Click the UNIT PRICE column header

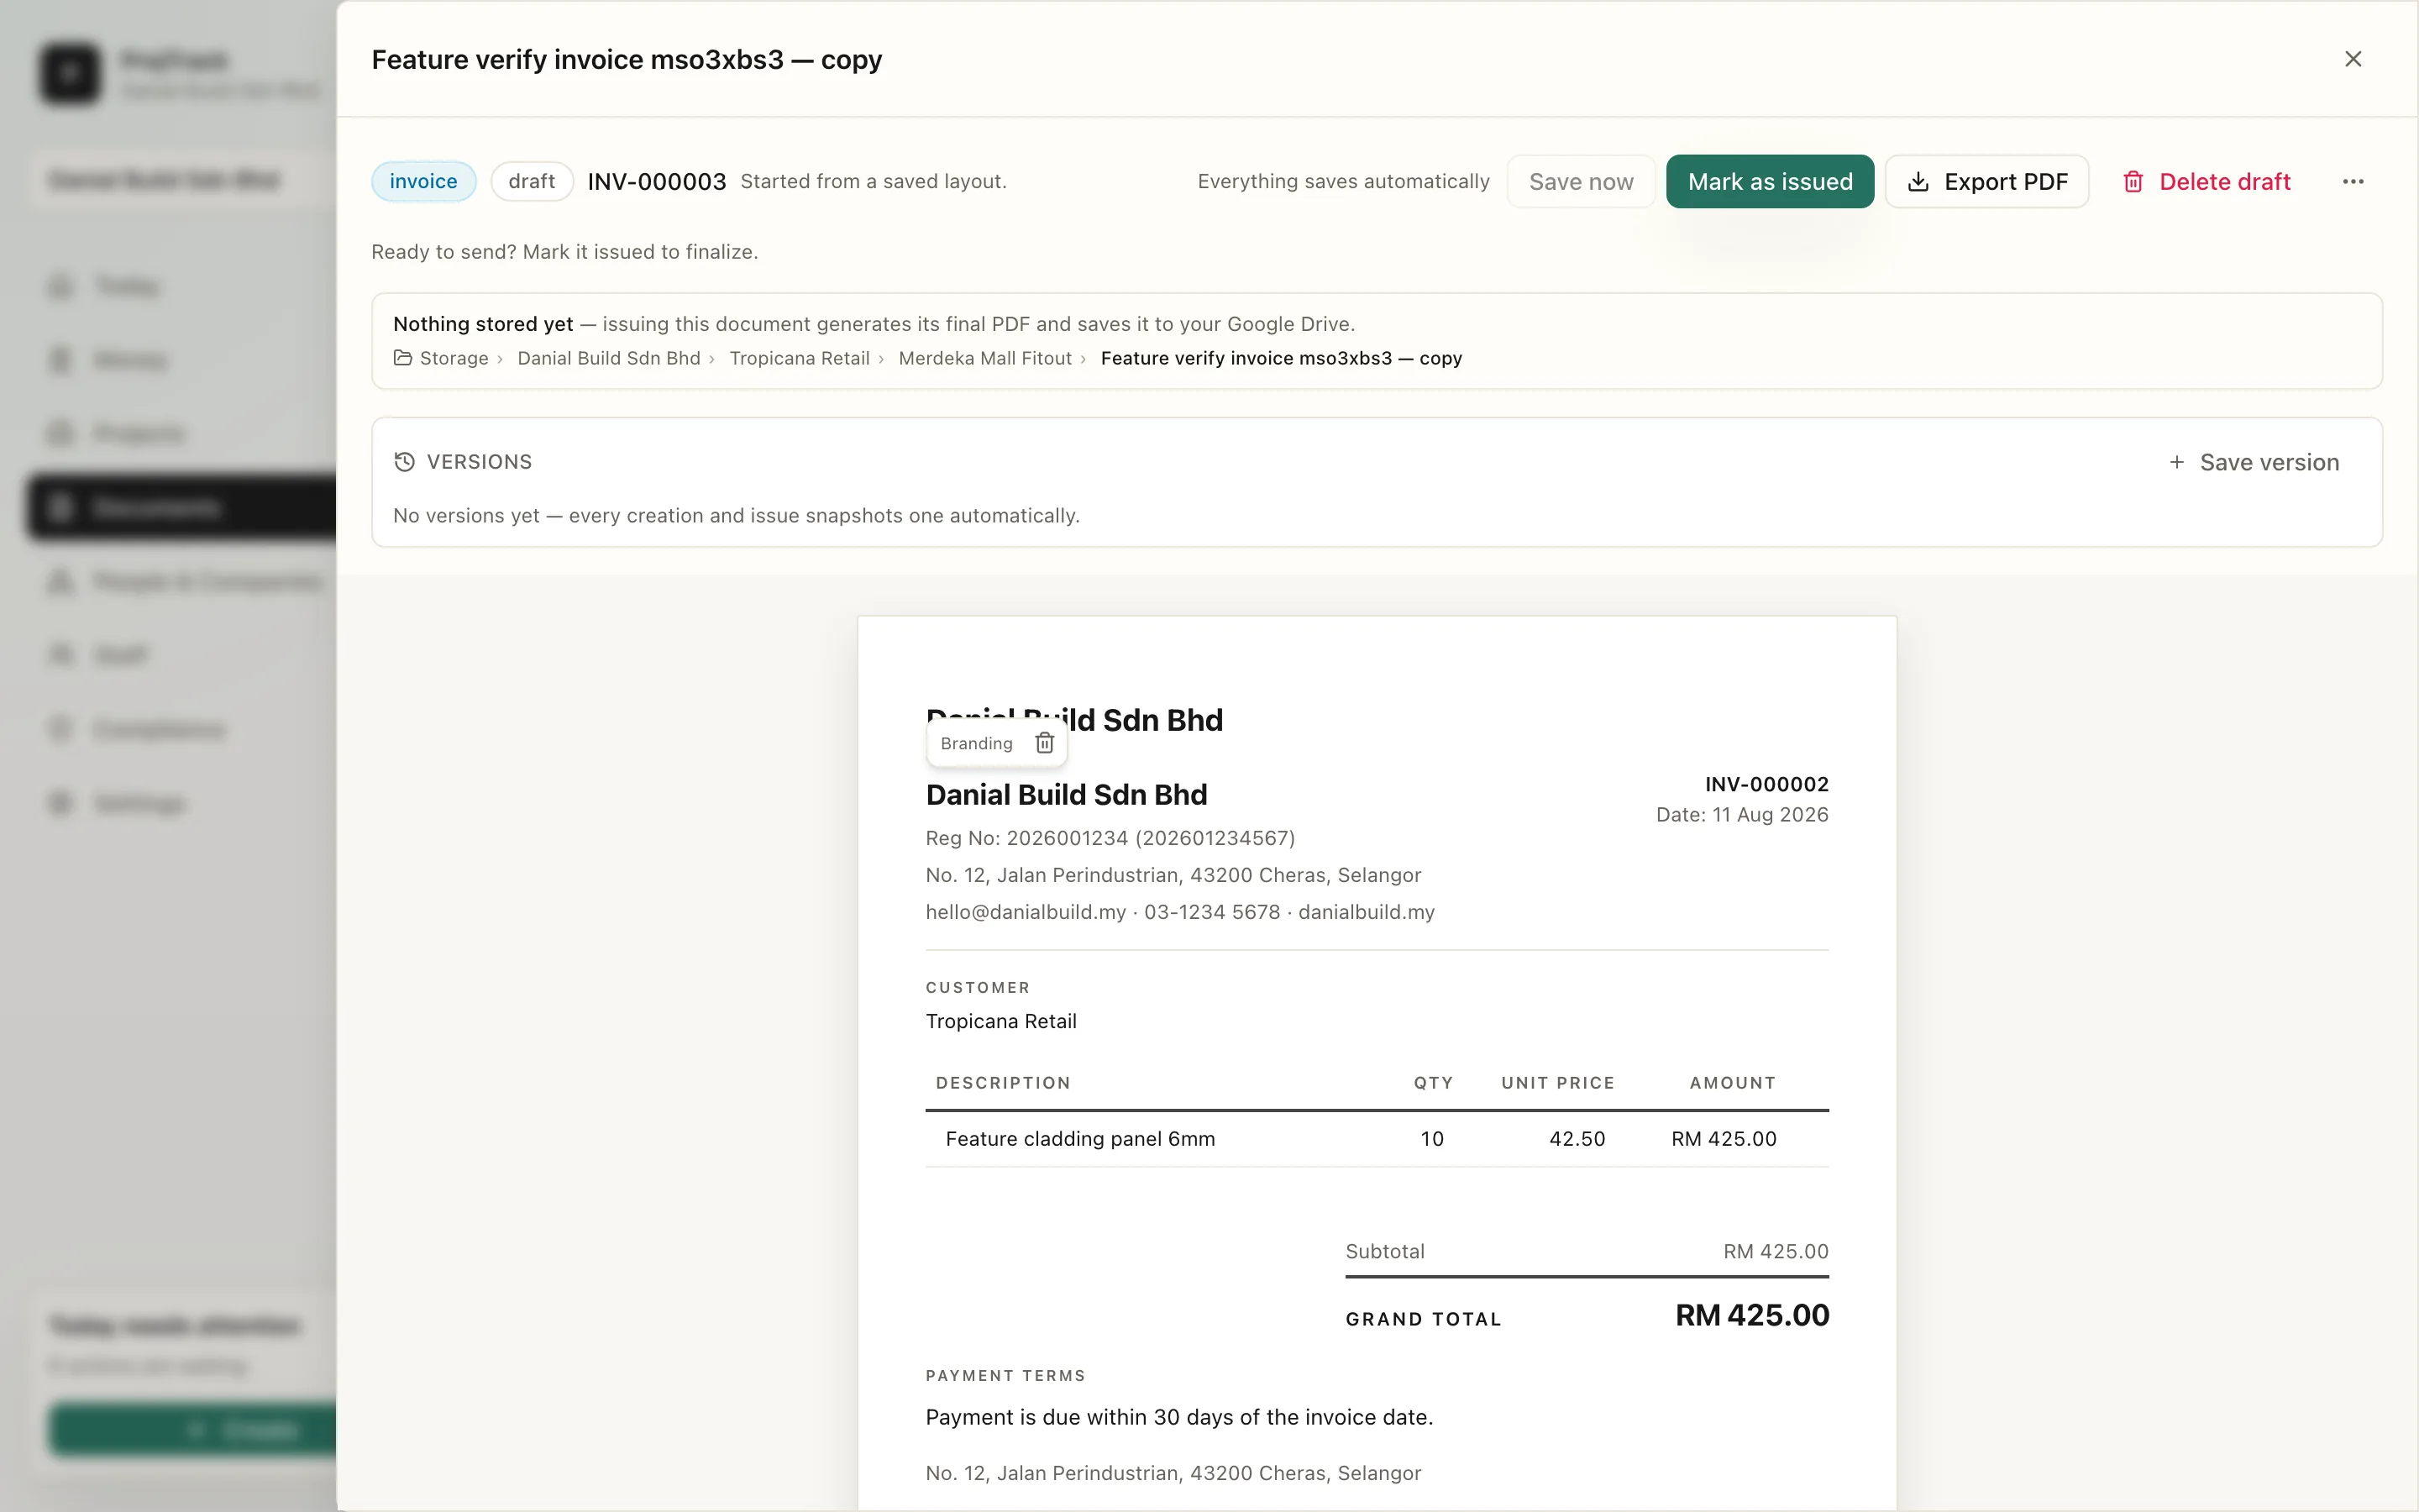pyautogui.click(x=1557, y=1083)
